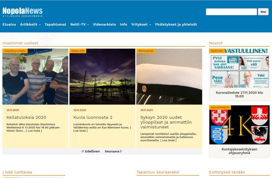Image resolution: width=272 pixels, height=178 pixels.
Task: Go to Etusivu in the navigation
Action: pyautogui.click(x=9, y=24)
